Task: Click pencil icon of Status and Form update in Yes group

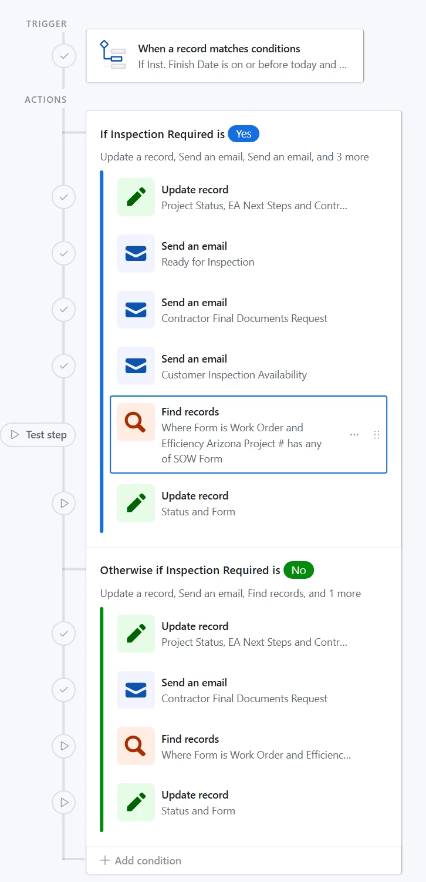Action: point(136,504)
